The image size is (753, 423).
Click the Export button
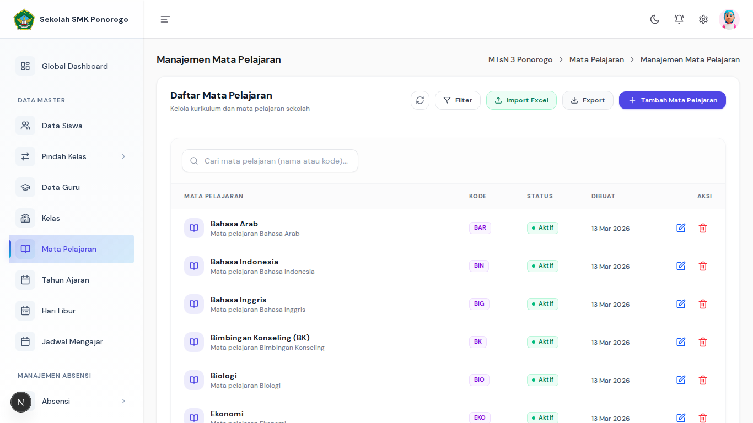(588, 100)
